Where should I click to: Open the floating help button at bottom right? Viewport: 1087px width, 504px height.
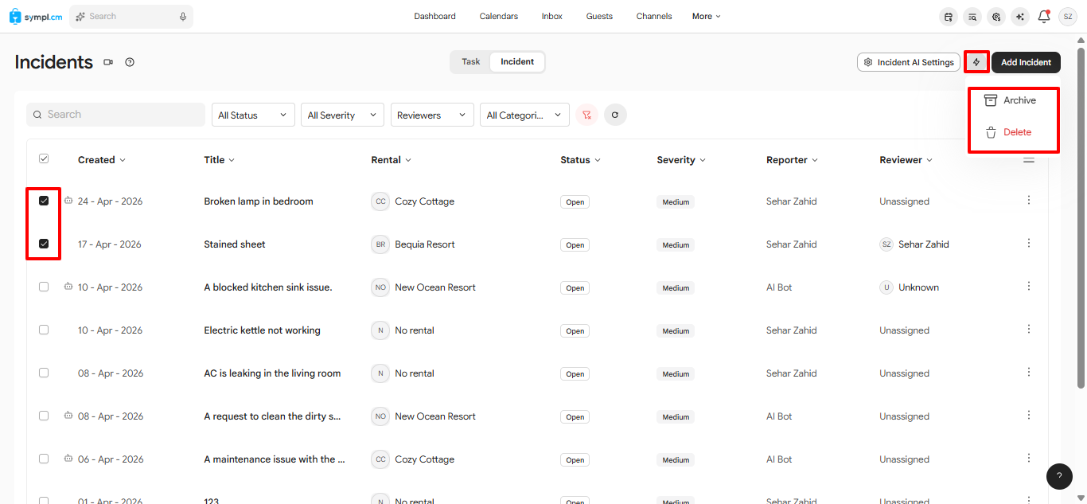point(1059,476)
